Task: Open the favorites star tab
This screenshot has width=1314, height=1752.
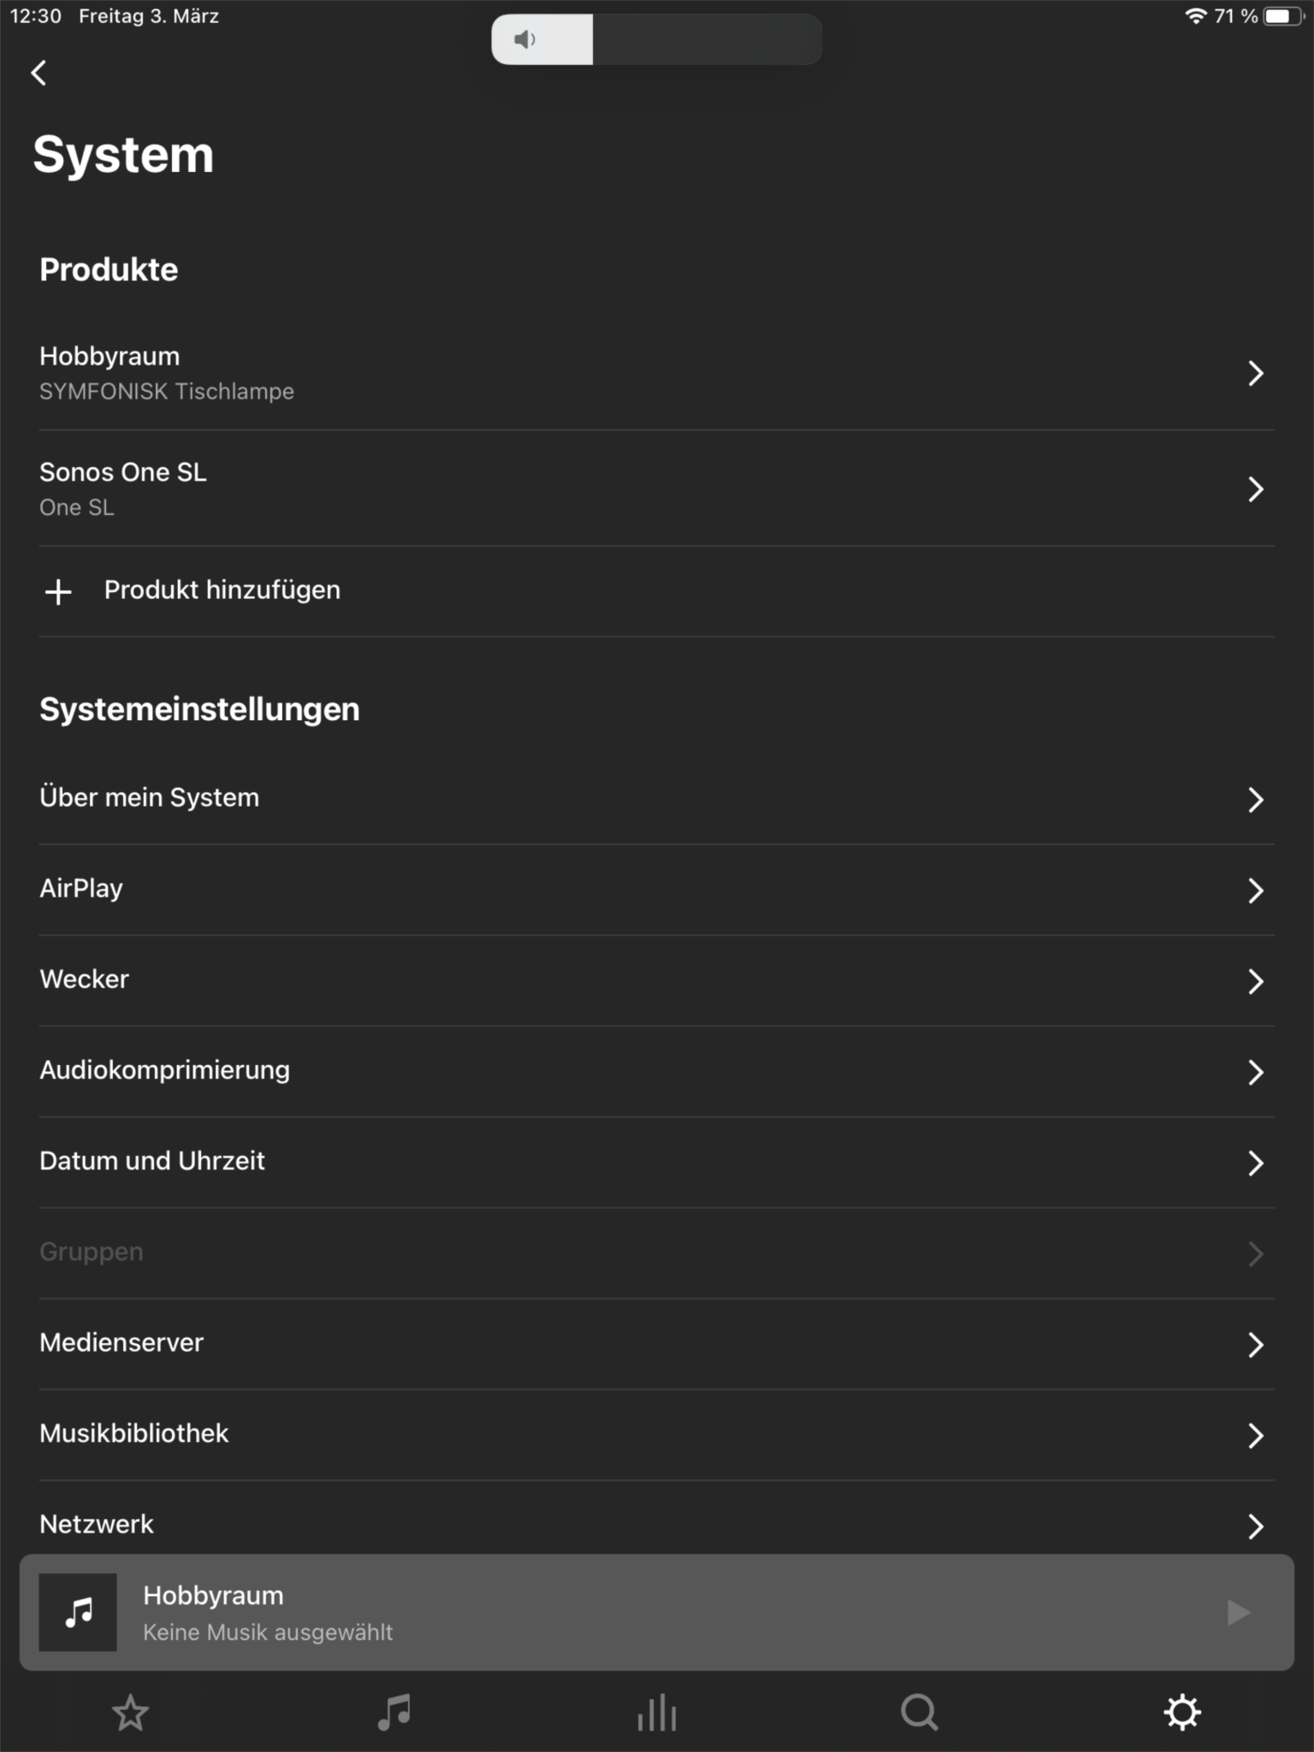Action: pyautogui.click(x=131, y=1713)
